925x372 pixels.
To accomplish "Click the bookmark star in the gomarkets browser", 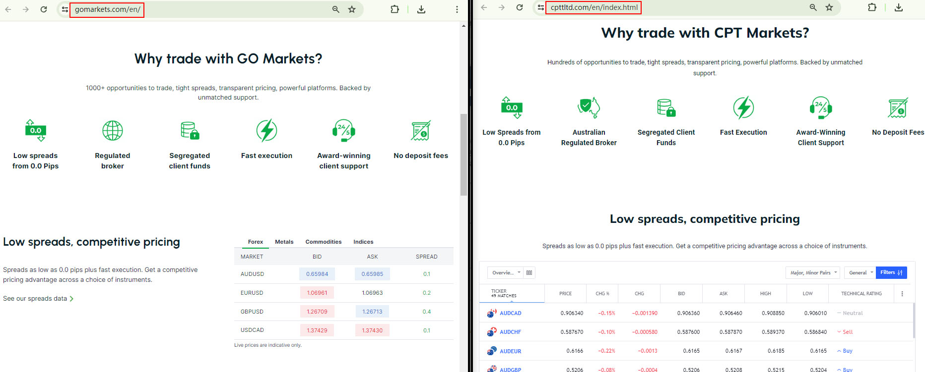I will point(352,9).
